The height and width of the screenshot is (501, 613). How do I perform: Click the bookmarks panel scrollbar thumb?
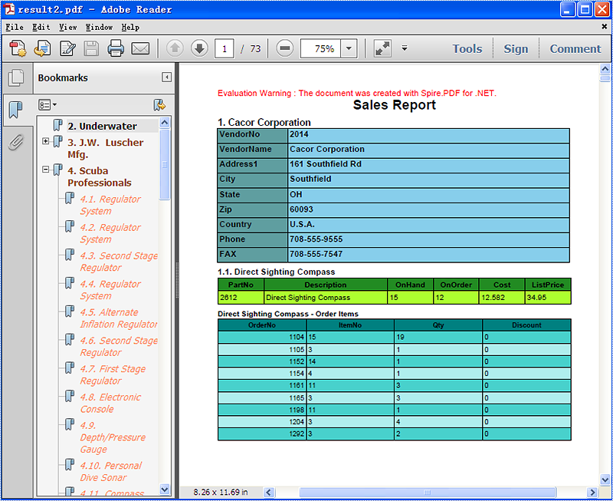click(165, 164)
